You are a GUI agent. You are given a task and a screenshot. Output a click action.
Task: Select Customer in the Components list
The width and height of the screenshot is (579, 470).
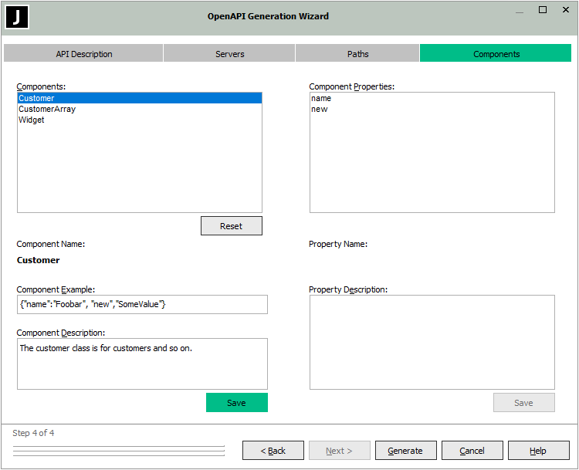[x=37, y=98]
